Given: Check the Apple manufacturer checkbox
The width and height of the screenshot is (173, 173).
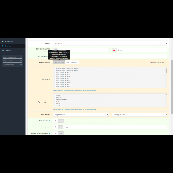Looking at the screenshot, I should 55,95.
